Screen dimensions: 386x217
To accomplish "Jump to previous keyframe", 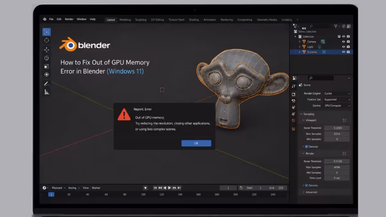I will pos(160,188).
